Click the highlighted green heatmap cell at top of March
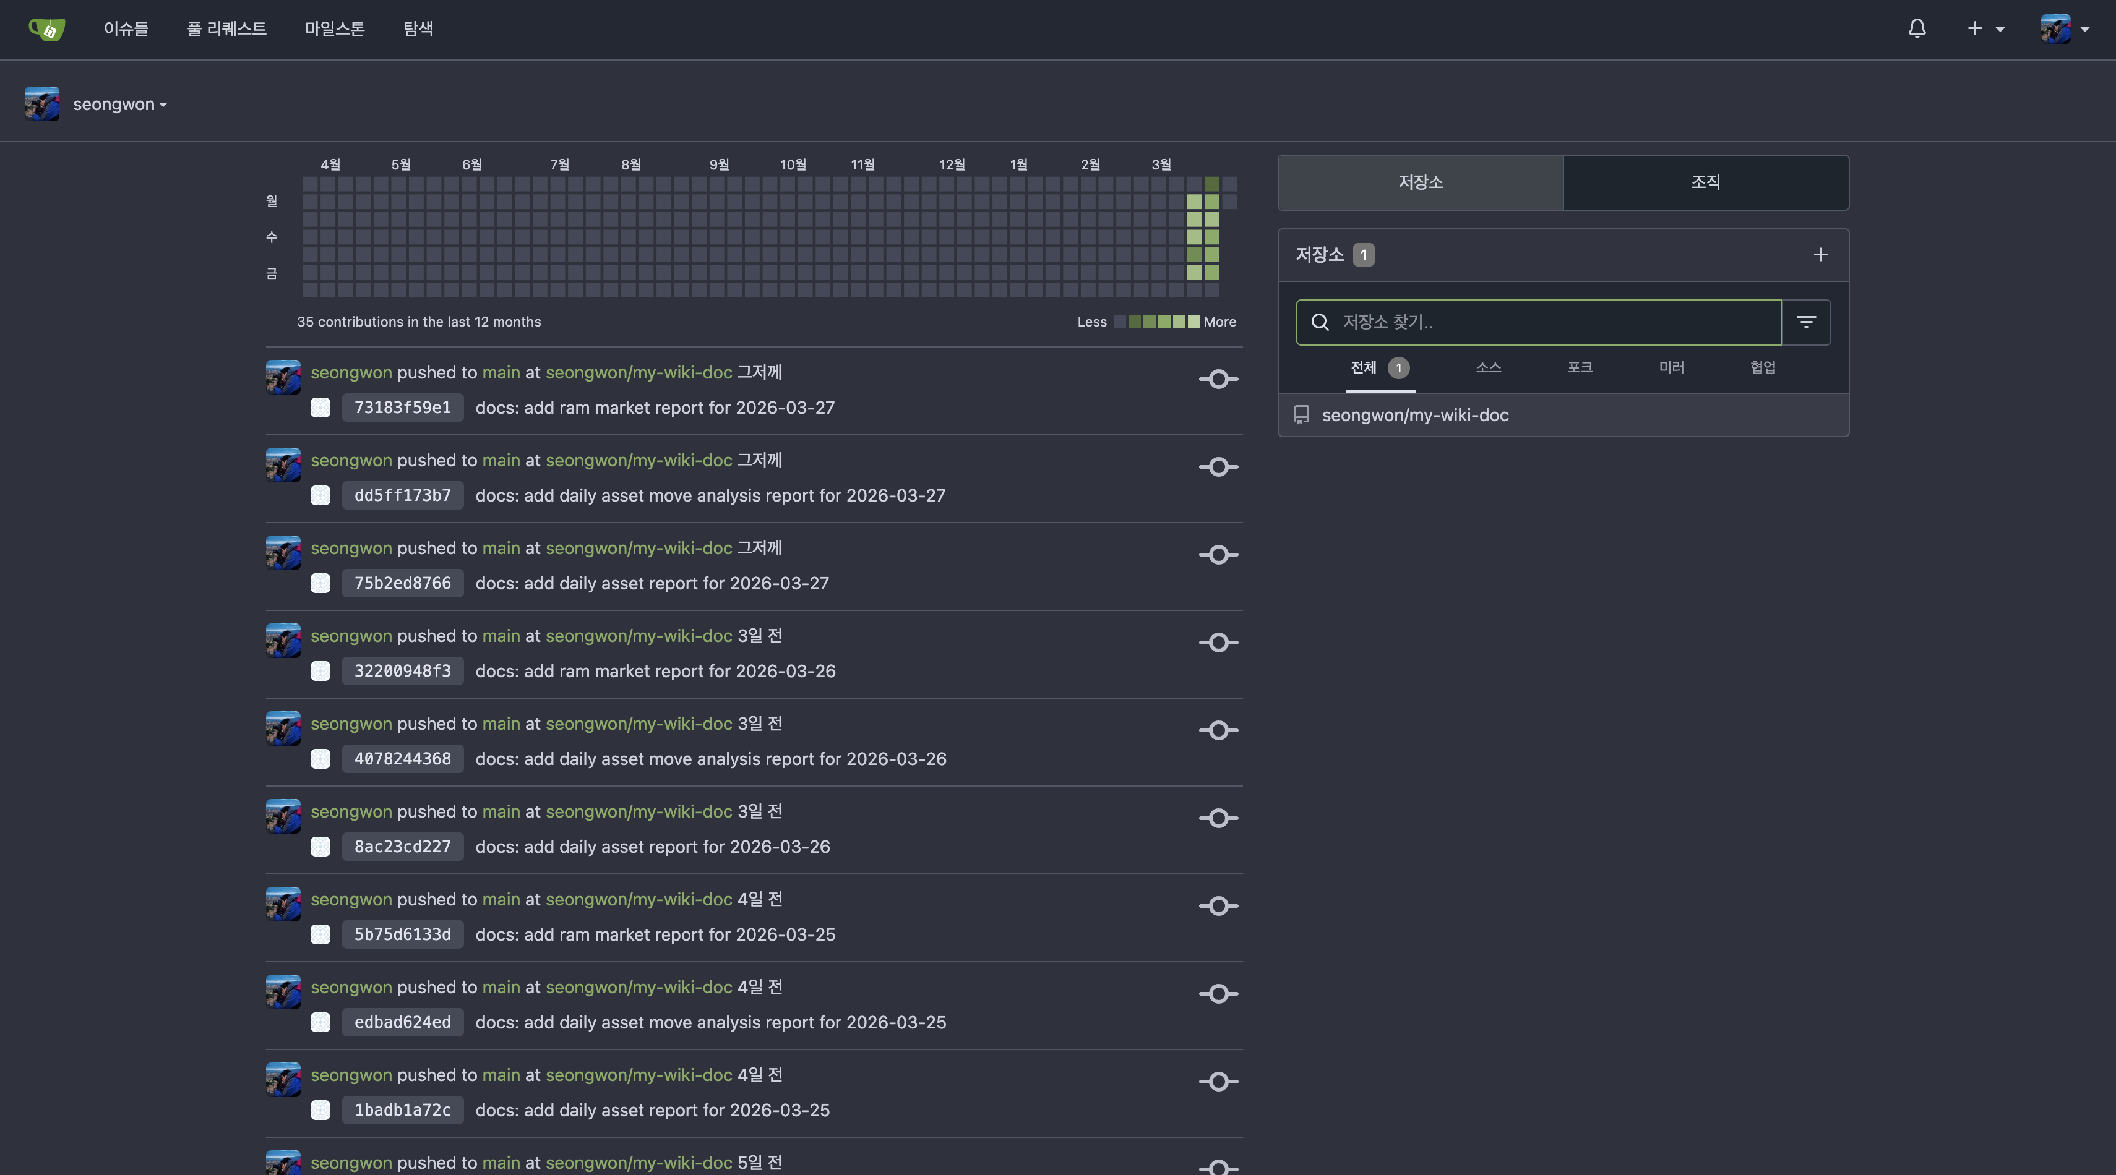2116x1175 pixels. point(1211,184)
